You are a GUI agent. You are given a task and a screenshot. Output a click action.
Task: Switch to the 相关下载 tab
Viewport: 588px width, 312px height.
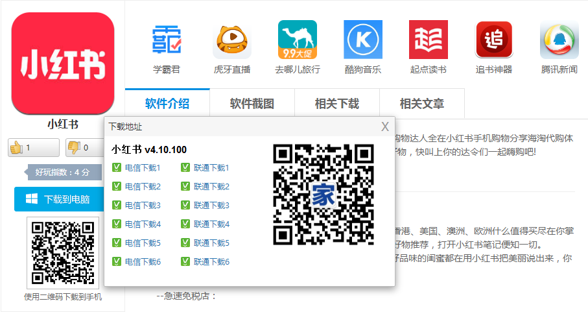pyautogui.click(x=337, y=104)
